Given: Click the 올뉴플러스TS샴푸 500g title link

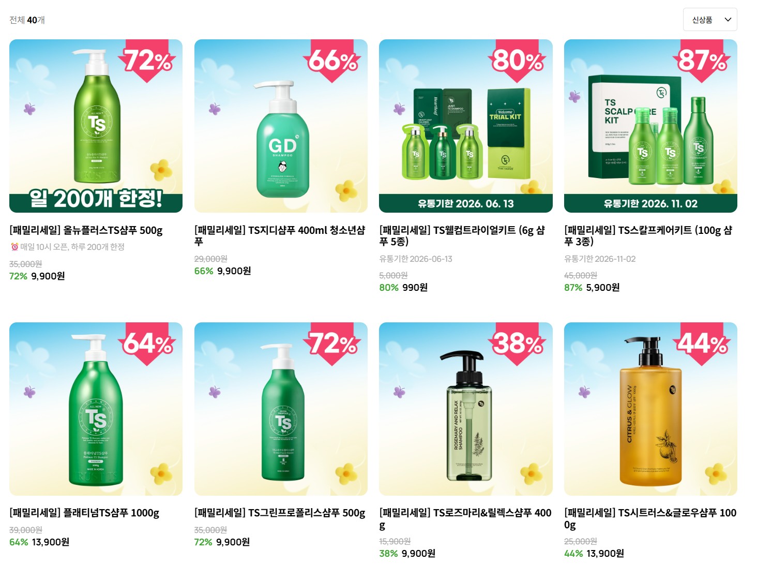Looking at the screenshot, I should pyautogui.click(x=86, y=230).
